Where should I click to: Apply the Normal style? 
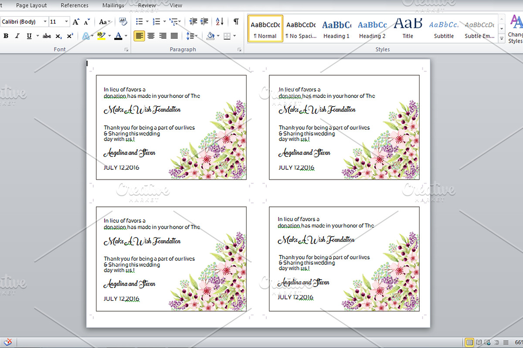click(x=265, y=29)
